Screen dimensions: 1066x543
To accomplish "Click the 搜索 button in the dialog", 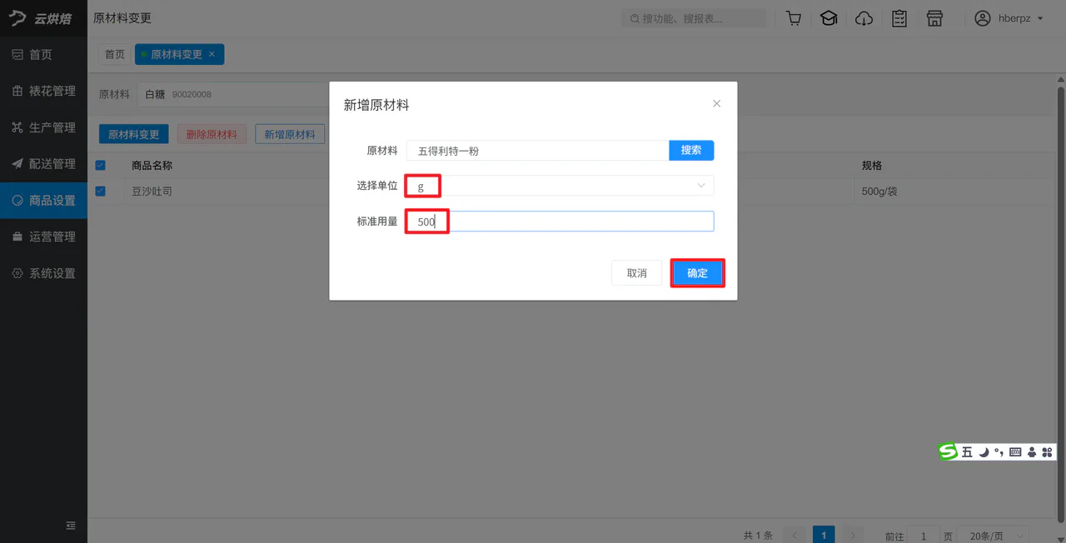I will tap(691, 150).
